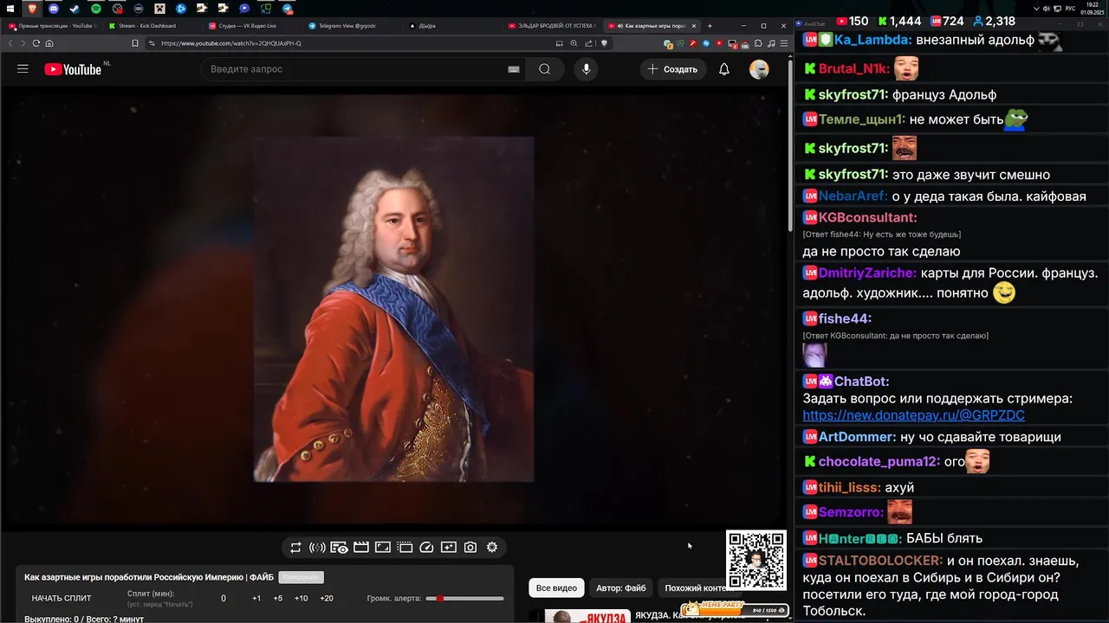Adjust the Громк. алерта volume slider

point(464,598)
